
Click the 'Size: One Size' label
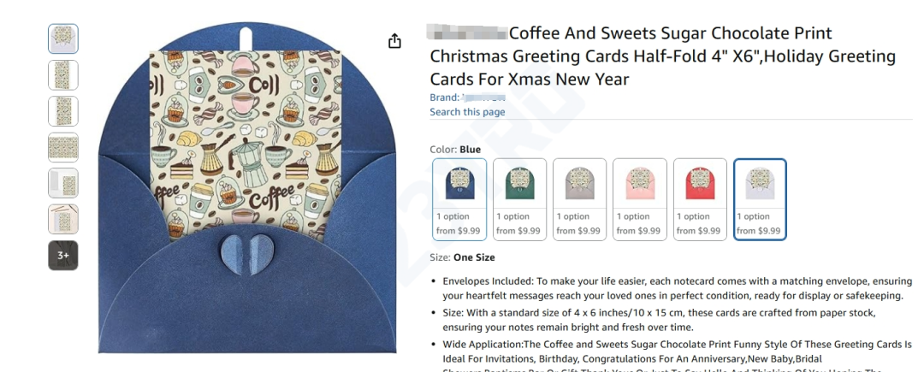462,257
